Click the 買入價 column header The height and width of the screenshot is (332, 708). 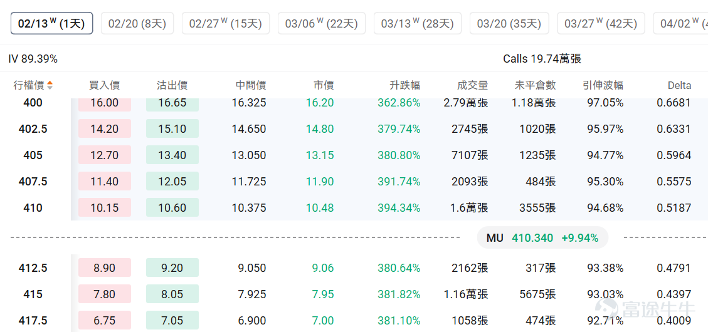point(104,85)
